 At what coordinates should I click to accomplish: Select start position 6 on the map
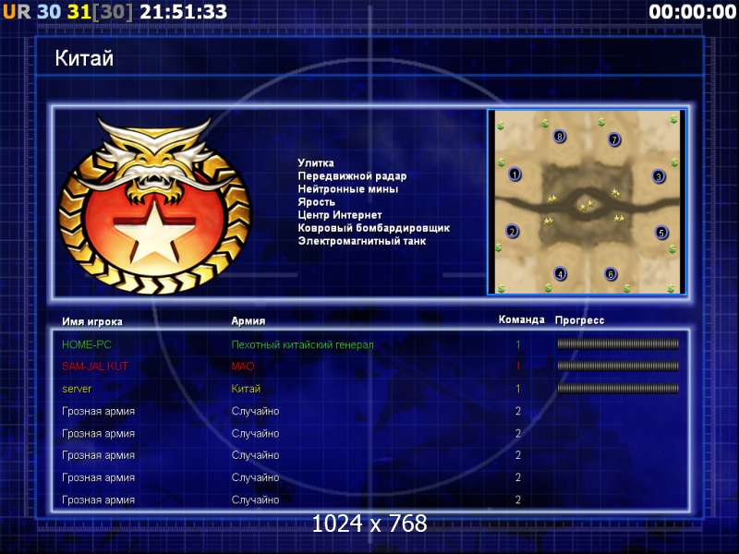[611, 273]
